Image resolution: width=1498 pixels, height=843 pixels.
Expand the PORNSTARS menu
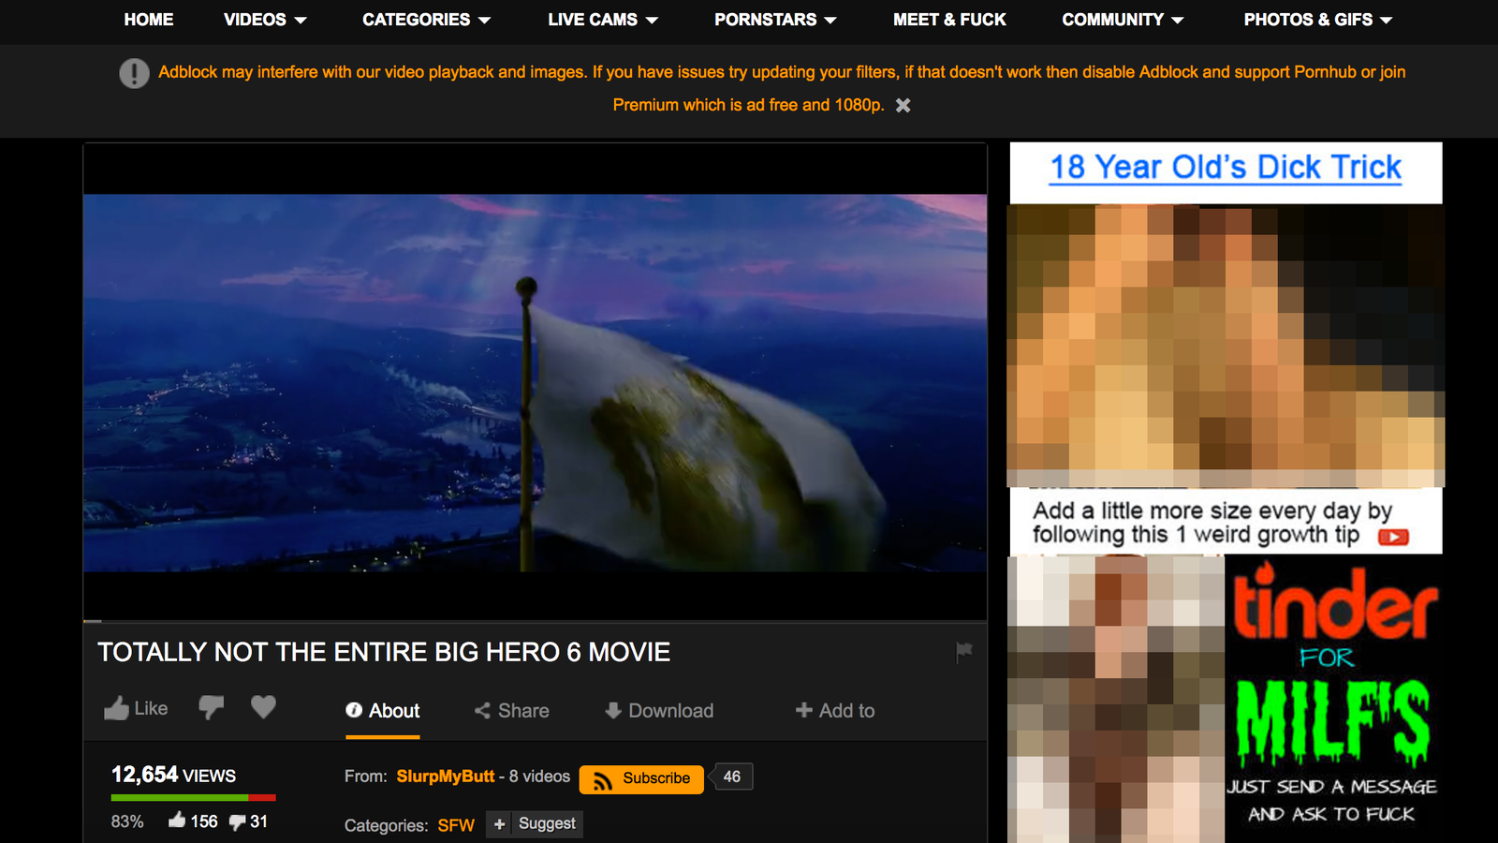point(775,20)
